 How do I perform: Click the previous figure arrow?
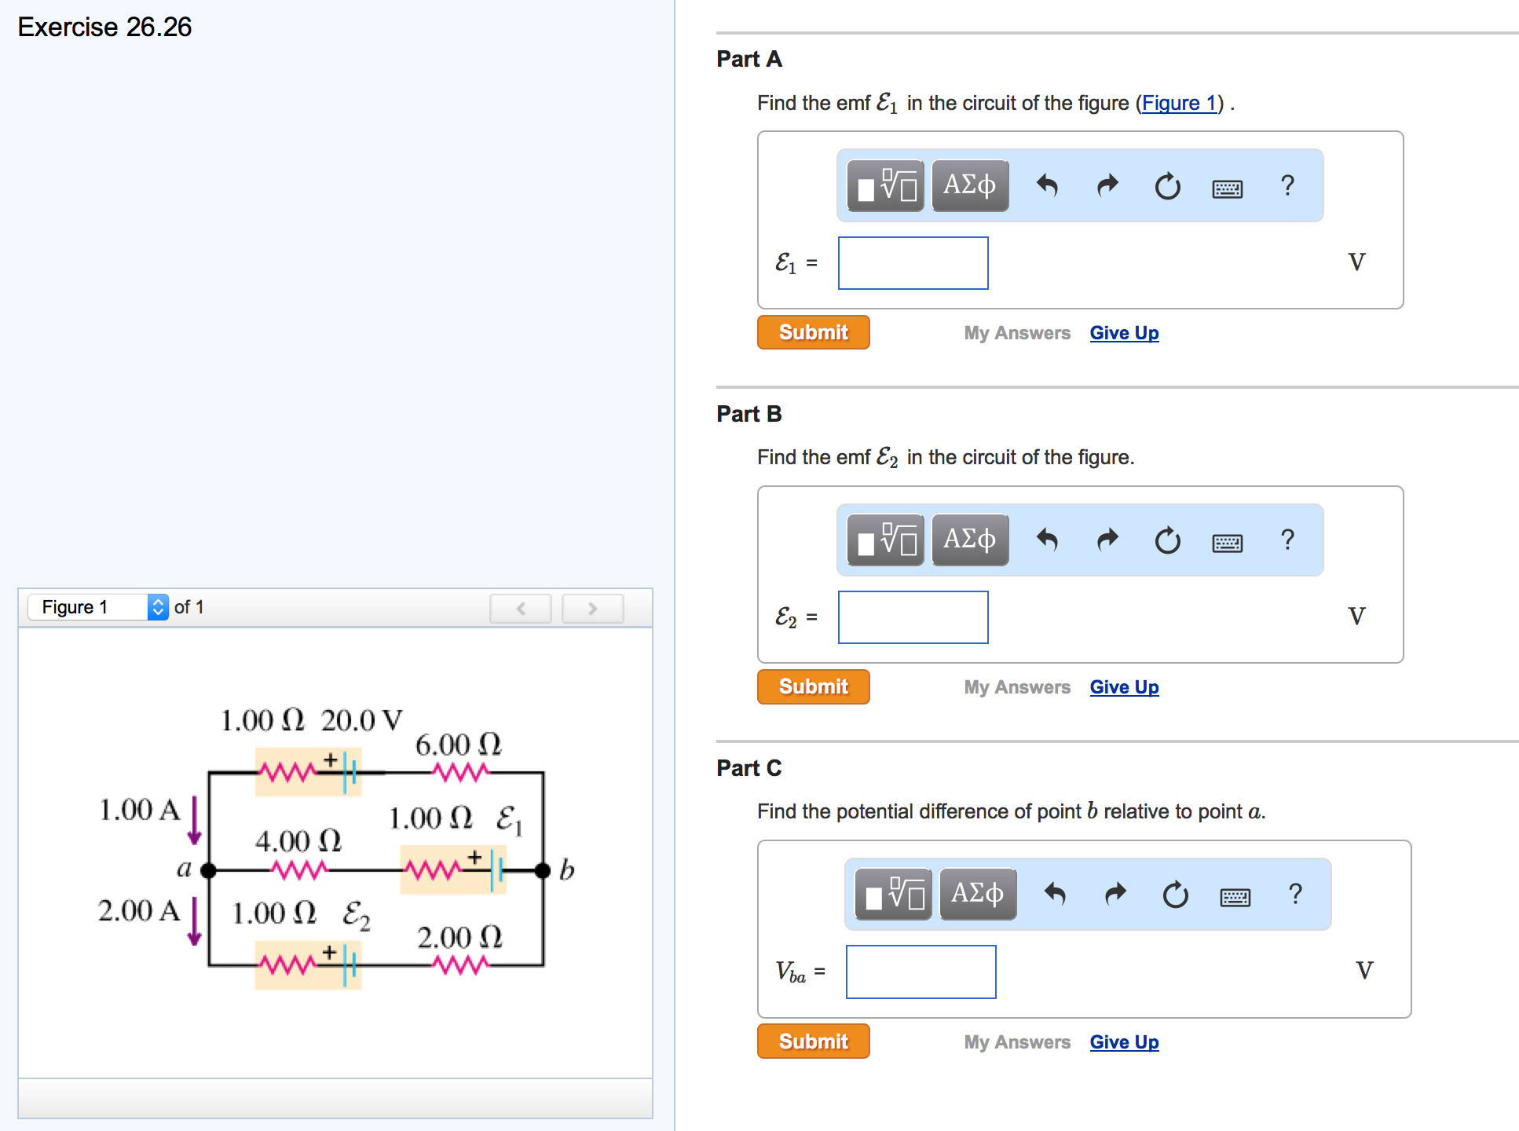520,608
